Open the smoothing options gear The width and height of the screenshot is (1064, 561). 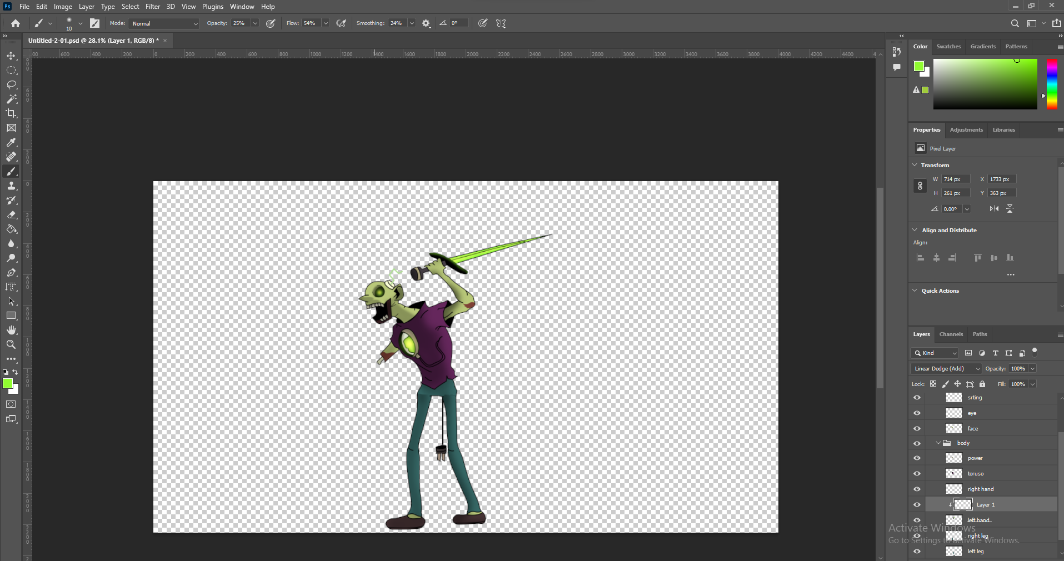426,23
